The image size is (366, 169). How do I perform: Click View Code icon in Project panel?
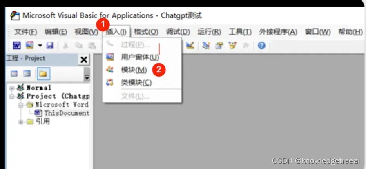coord(14,74)
